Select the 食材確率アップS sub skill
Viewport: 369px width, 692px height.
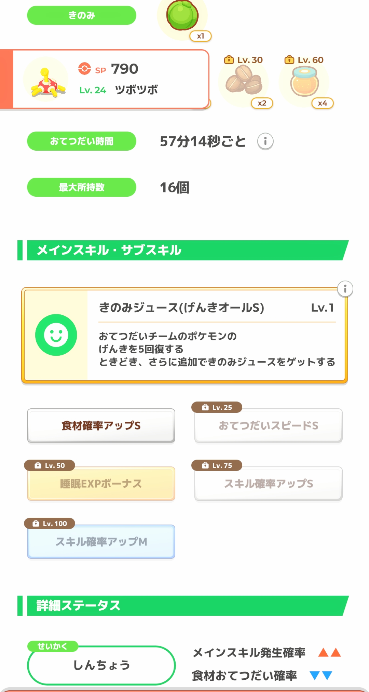[x=101, y=425]
